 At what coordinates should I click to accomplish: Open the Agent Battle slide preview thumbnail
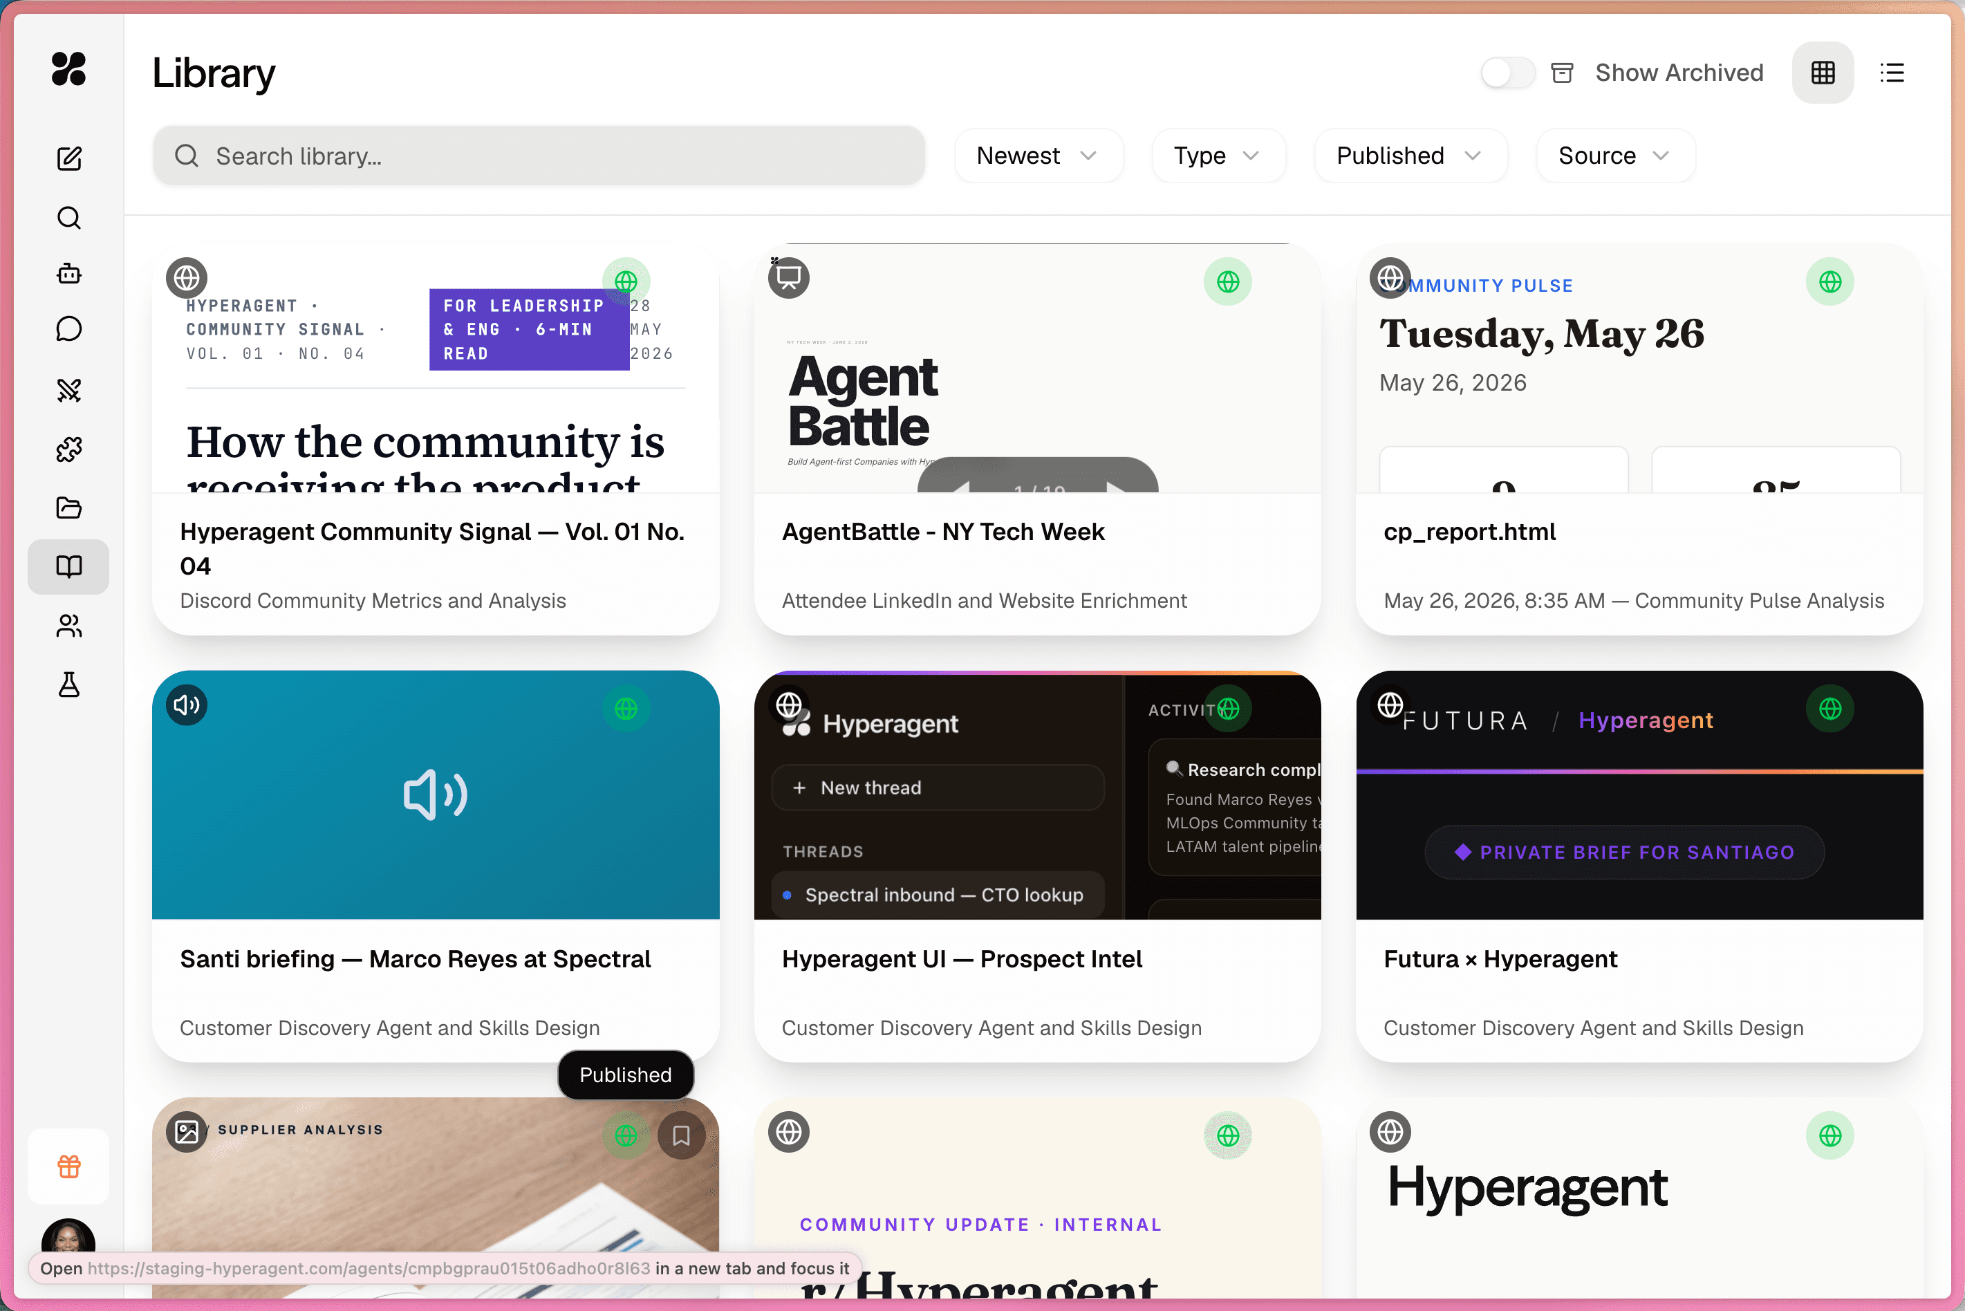[1037, 369]
